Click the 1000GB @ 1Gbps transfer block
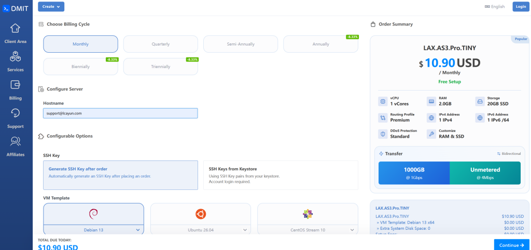The height and width of the screenshot is (250, 531). tap(414, 173)
